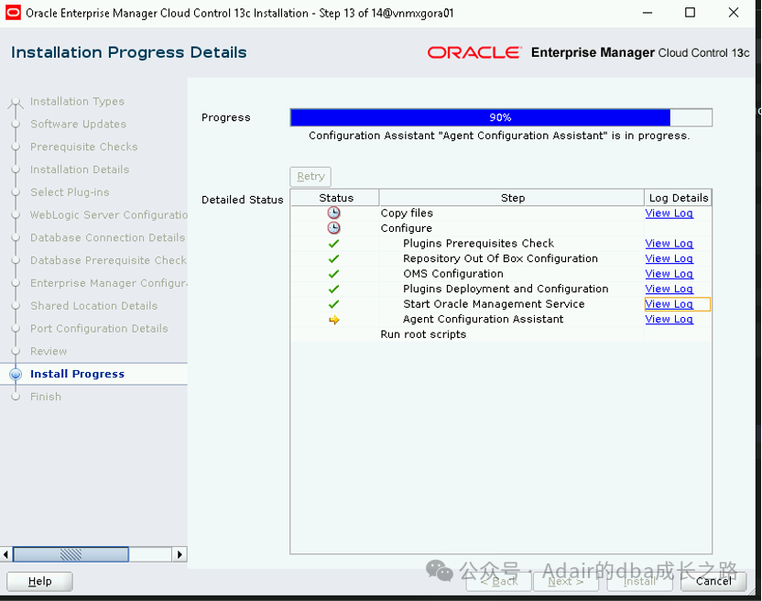Select the Shared Location Details step
The height and width of the screenshot is (601, 762).
[93, 306]
